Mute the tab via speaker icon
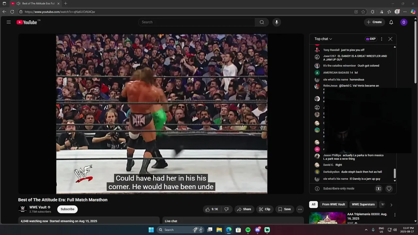The height and width of the screenshot is (235, 418). [x=18, y=4]
